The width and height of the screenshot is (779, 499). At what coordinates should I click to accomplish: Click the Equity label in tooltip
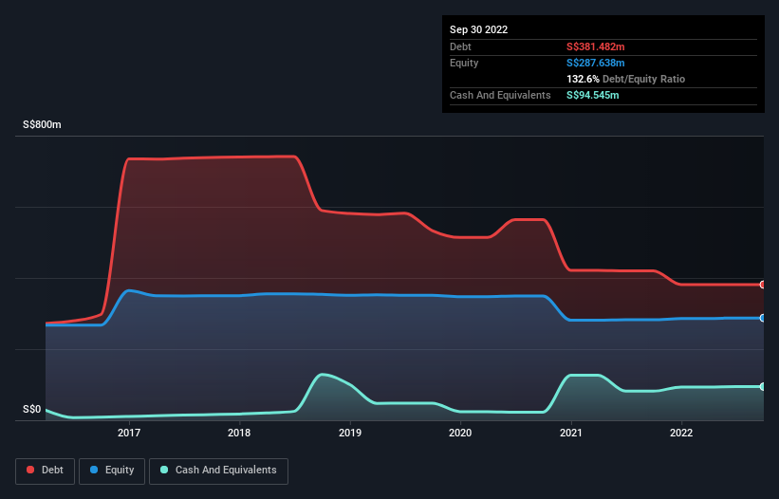coord(464,63)
